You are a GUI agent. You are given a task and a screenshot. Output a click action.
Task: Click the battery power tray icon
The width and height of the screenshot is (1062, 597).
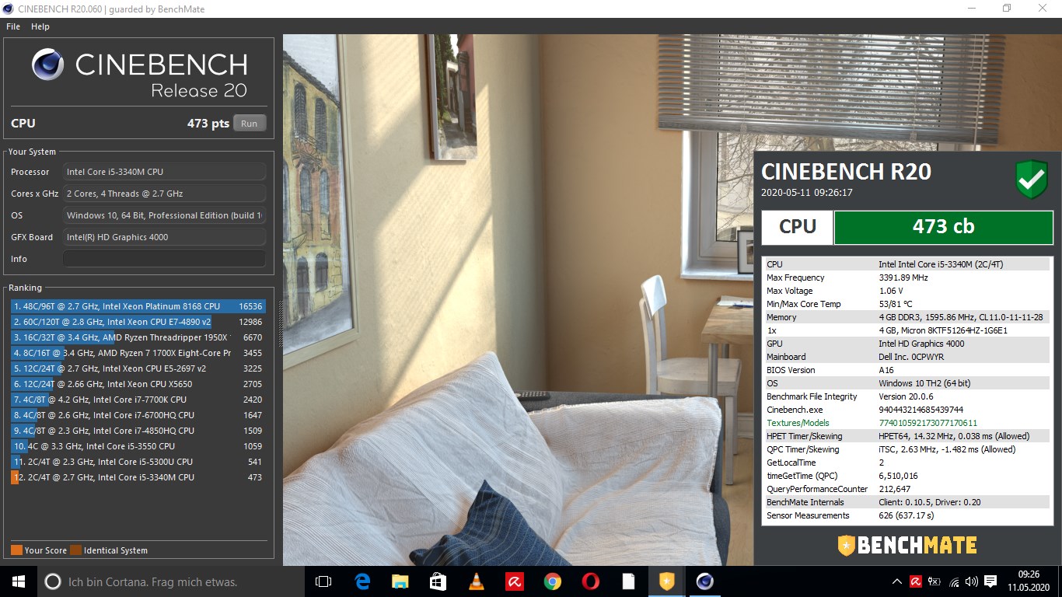pos(935,581)
